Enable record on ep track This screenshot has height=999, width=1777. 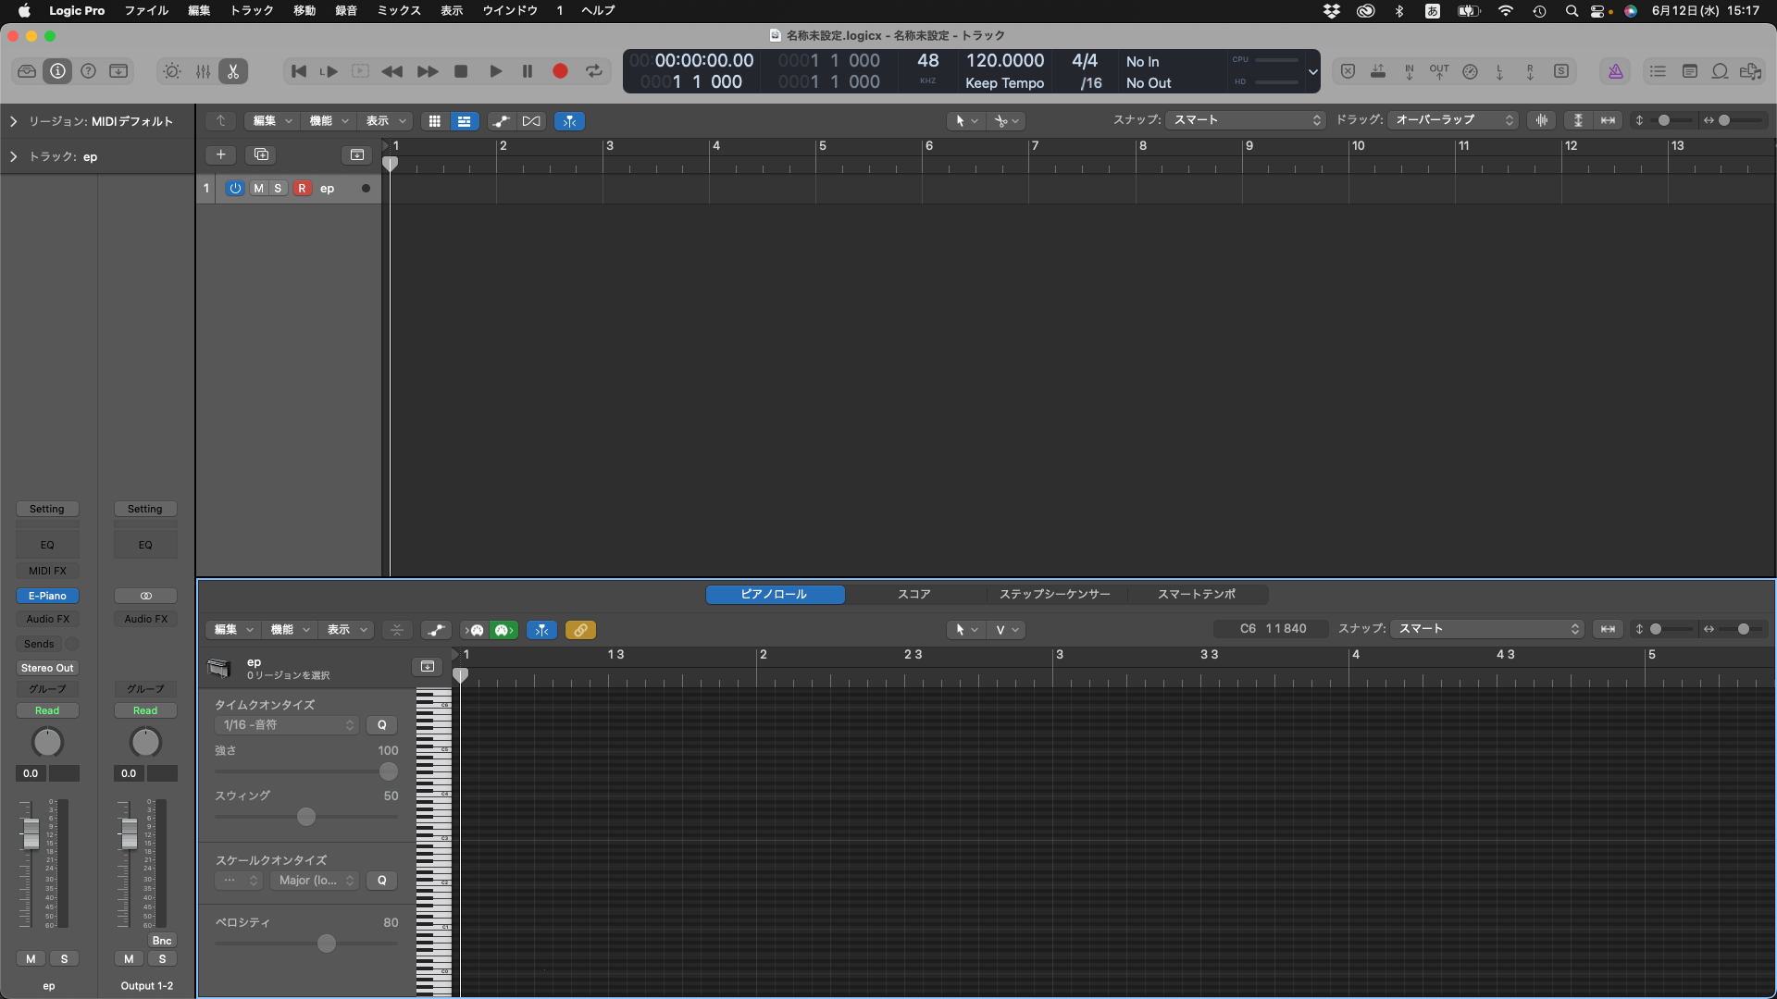(x=302, y=188)
